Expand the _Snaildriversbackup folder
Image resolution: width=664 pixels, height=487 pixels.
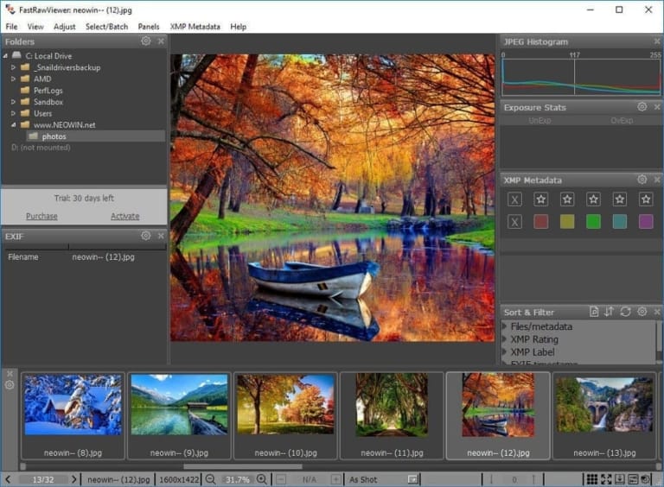[13, 67]
